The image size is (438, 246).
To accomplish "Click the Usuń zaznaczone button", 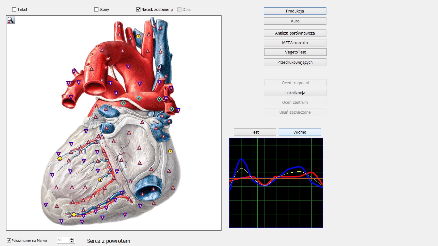I will click(295, 112).
